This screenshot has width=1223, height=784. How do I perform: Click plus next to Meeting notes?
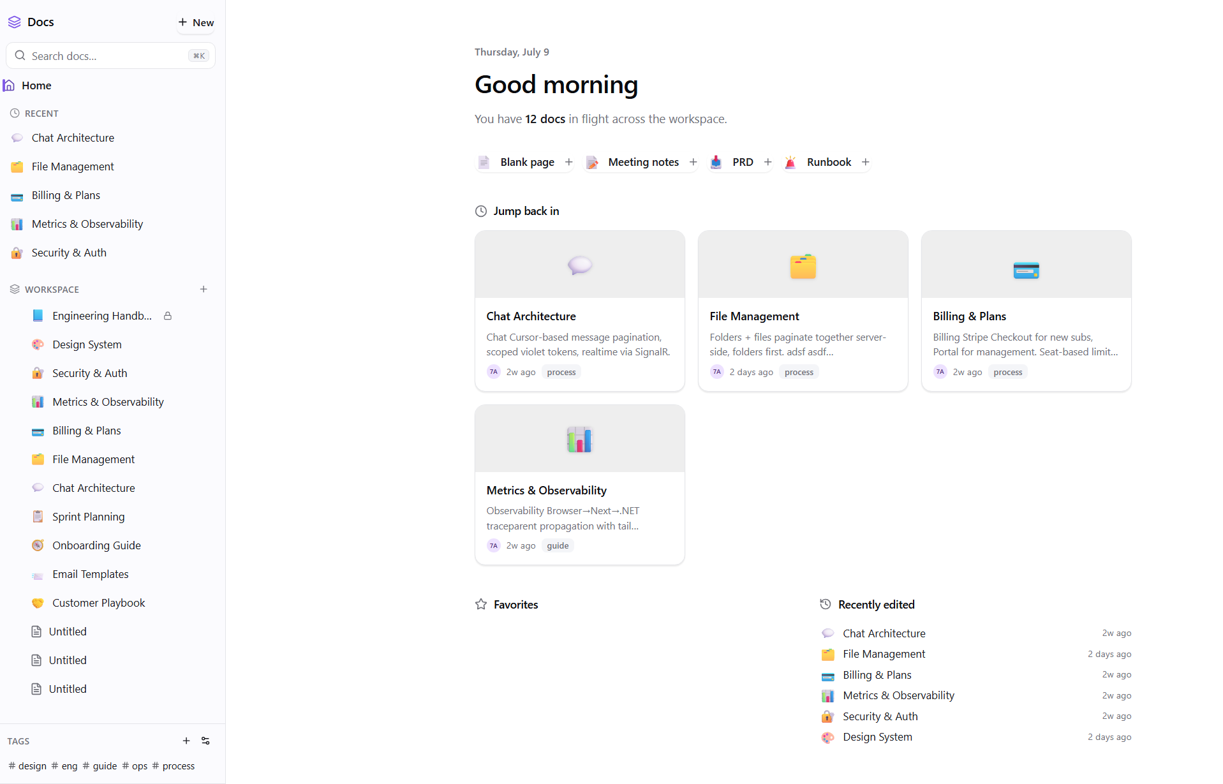693,162
